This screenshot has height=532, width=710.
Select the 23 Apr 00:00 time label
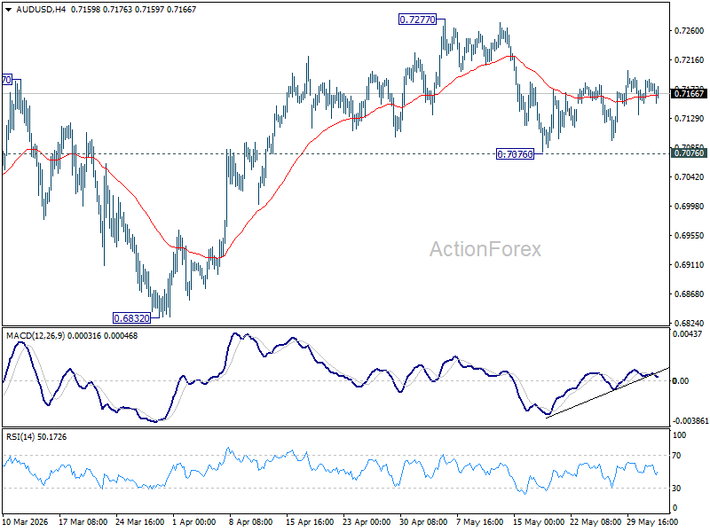[x=367, y=522]
